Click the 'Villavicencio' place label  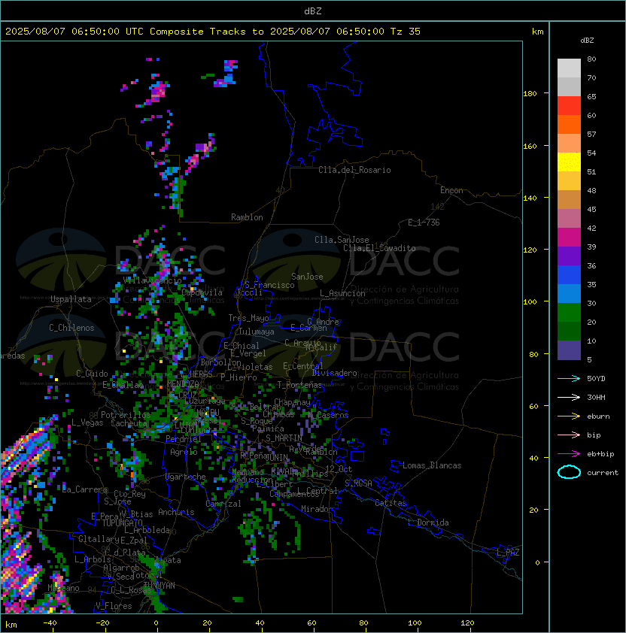(152, 280)
